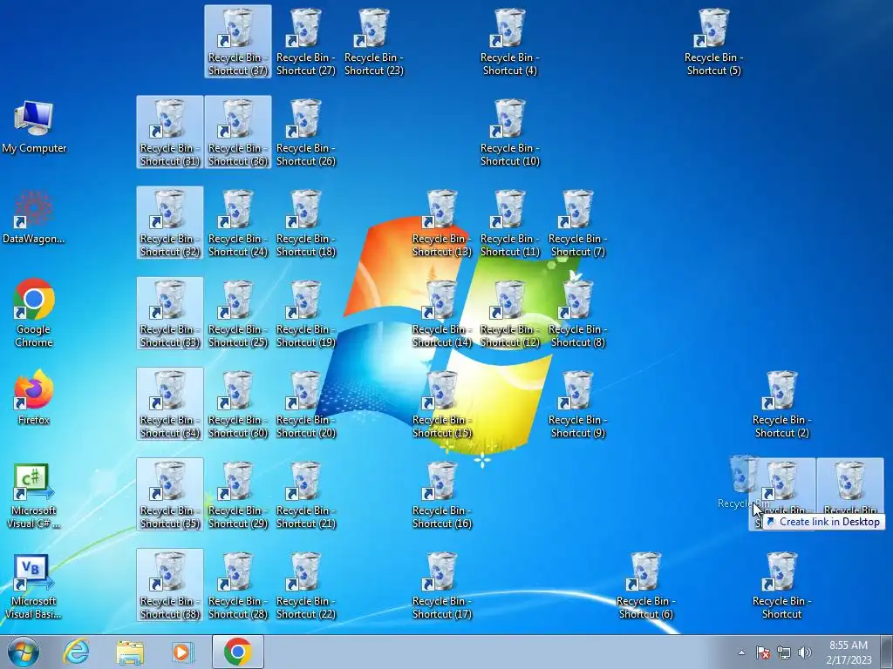This screenshot has width=893, height=669.
Task: Select Recycle Bin - Shortcut (36)
Action: (237, 132)
